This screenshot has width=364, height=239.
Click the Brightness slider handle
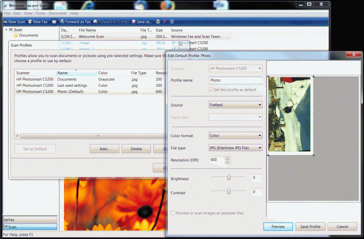pyautogui.click(x=229, y=177)
